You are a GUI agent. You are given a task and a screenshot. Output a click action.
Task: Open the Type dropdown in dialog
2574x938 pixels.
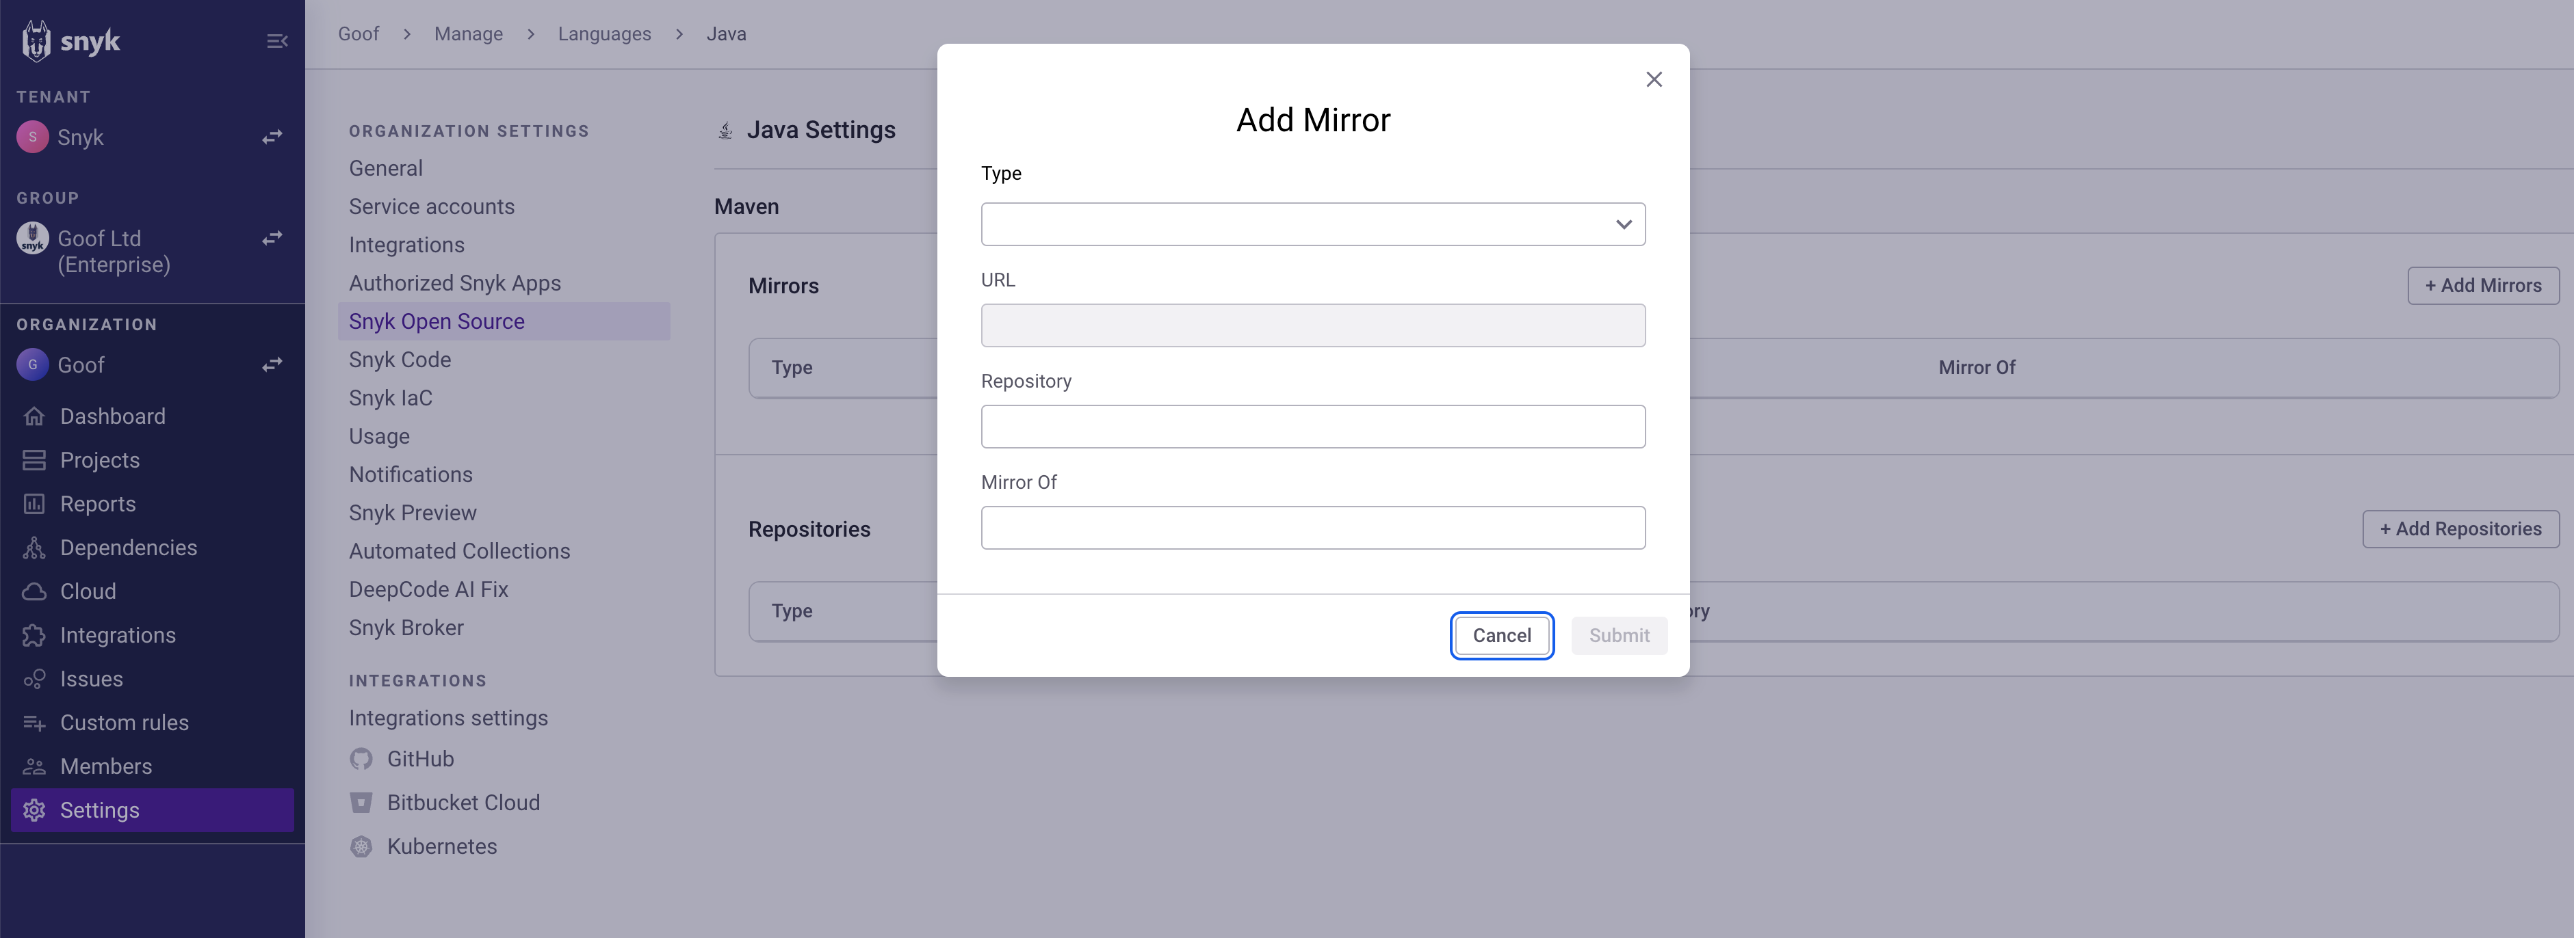point(1299,225)
